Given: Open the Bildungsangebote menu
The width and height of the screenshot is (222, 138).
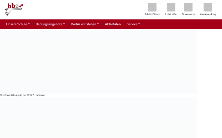Looking at the screenshot, I should click(x=50, y=24).
